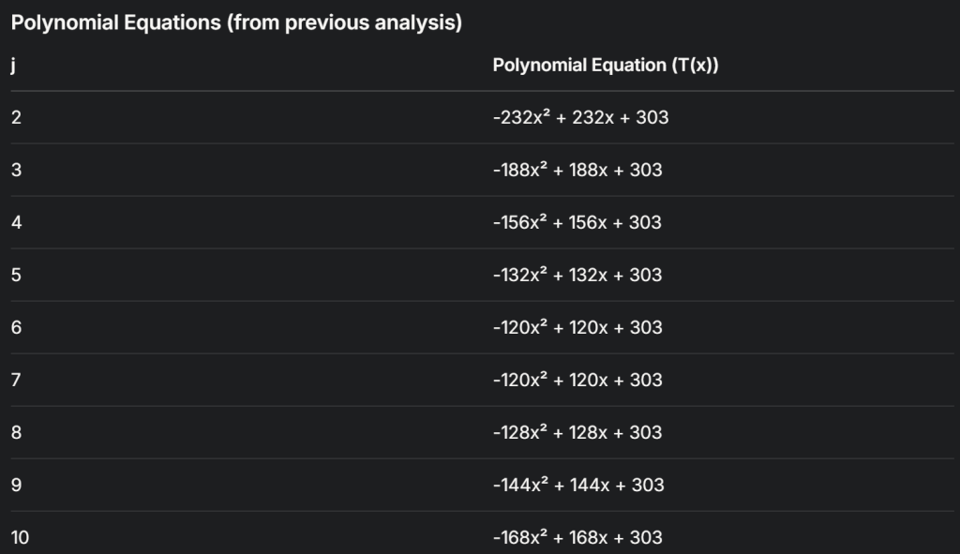Image resolution: width=960 pixels, height=554 pixels.
Task: Click the -120x² equation in row 7
Action: pyautogui.click(x=577, y=380)
